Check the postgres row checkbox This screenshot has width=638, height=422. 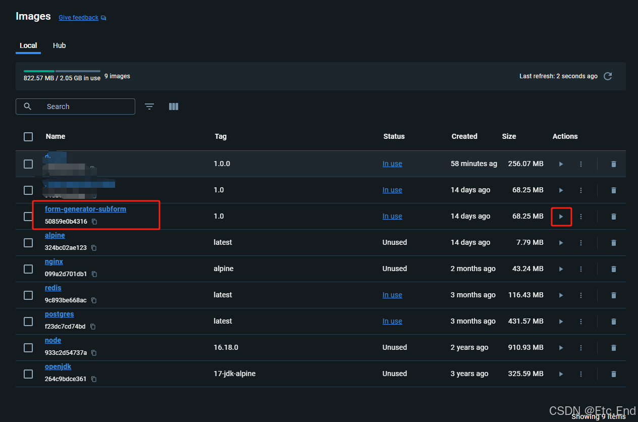click(x=28, y=322)
